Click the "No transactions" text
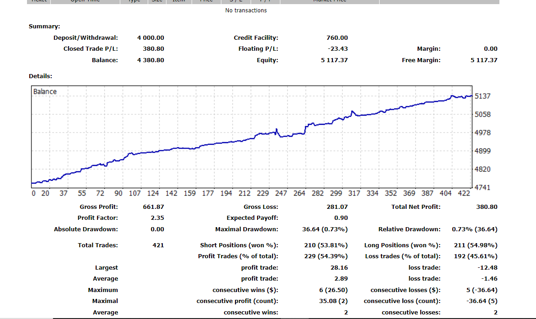The width and height of the screenshot is (536, 319). pyautogui.click(x=246, y=10)
